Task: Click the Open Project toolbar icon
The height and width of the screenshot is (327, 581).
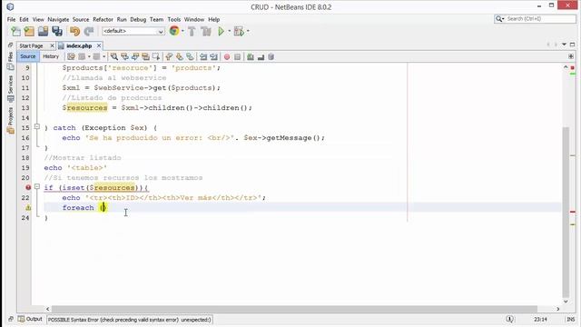Action: (x=43, y=32)
